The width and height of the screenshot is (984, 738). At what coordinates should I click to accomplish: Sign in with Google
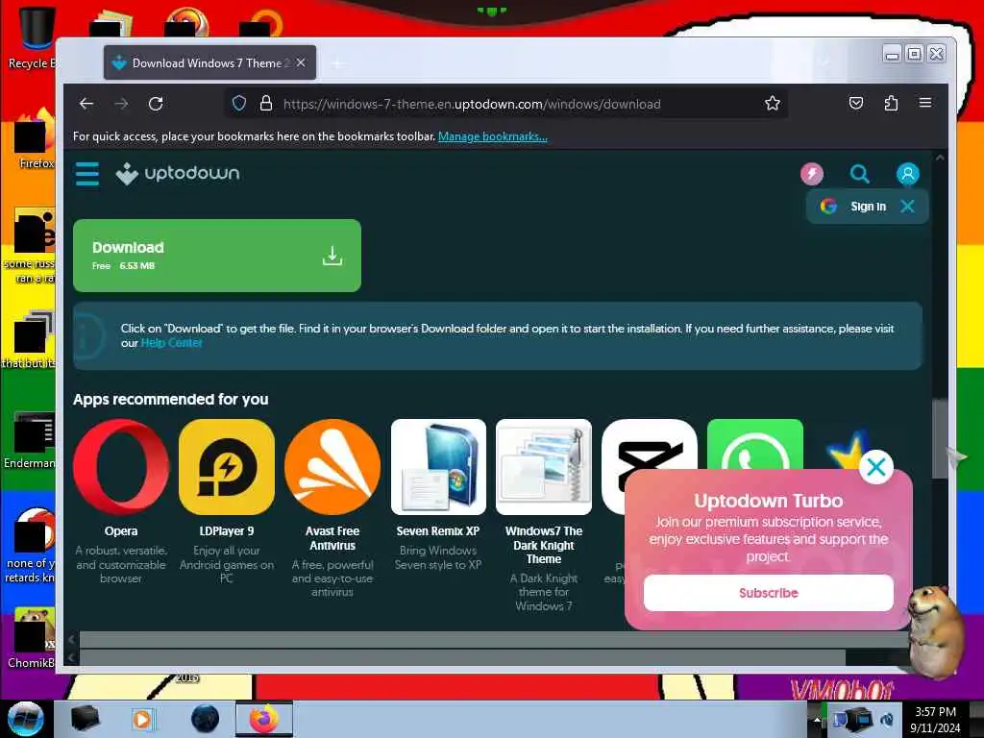coord(853,207)
